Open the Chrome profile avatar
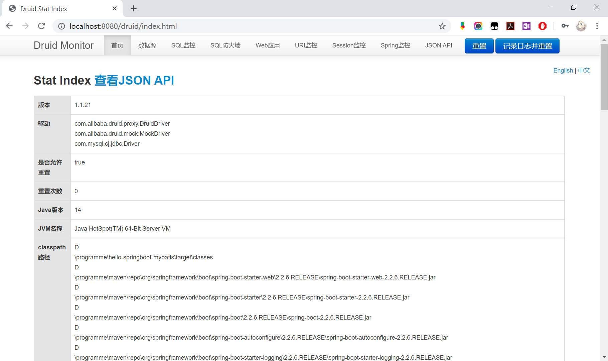The height and width of the screenshot is (361, 608). tap(581, 26)
